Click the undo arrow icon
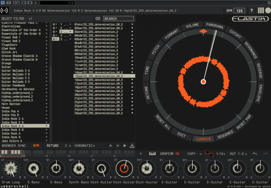Viewport: 271px width, 188px height. pyautogui.click(x=255, y=154)
